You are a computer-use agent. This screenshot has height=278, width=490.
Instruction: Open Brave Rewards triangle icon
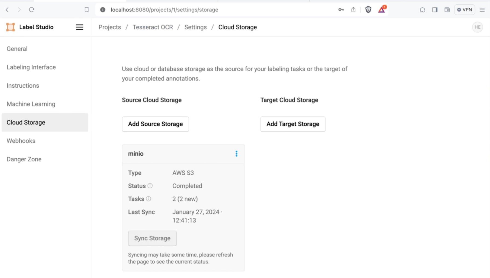pyautogui.click(x=382, y=10)
